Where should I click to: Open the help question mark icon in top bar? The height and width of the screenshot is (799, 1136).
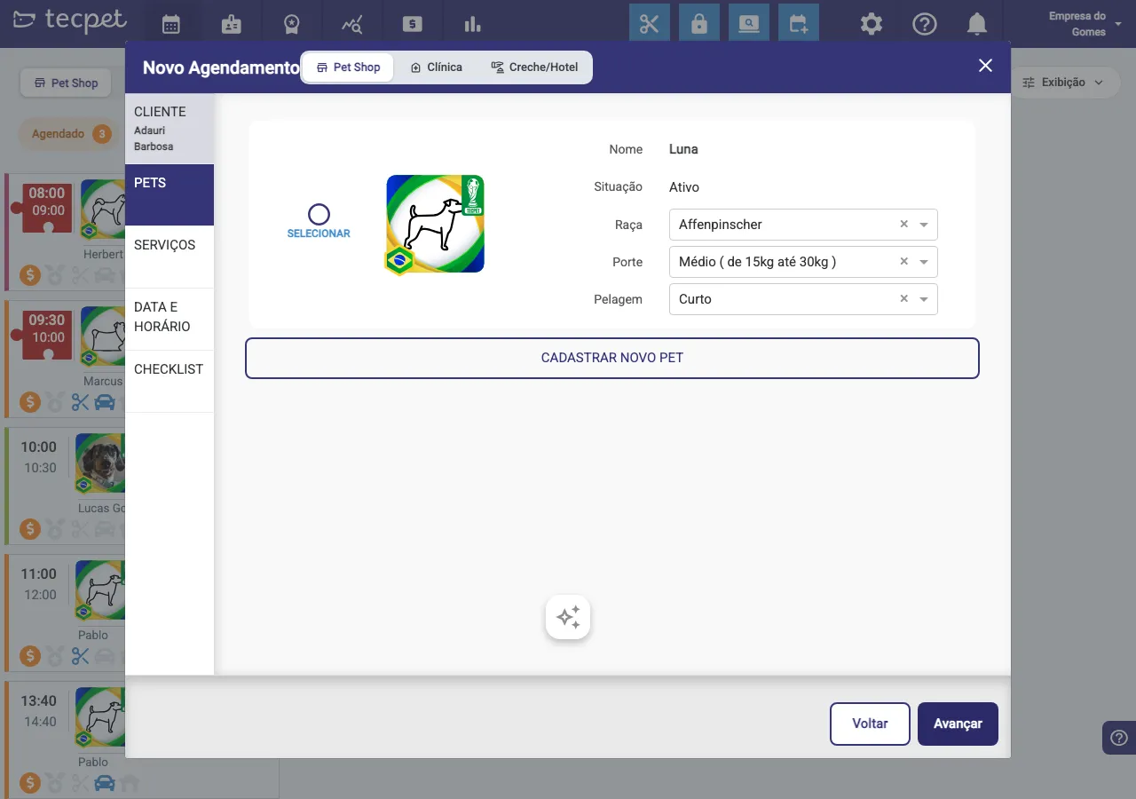tap(925, 24)
